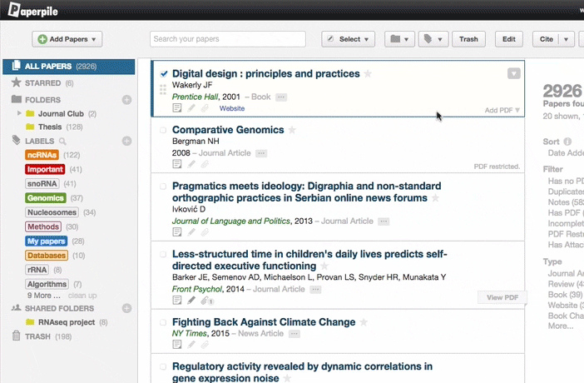Select the Starred section in sidebar

coord(43,83)
